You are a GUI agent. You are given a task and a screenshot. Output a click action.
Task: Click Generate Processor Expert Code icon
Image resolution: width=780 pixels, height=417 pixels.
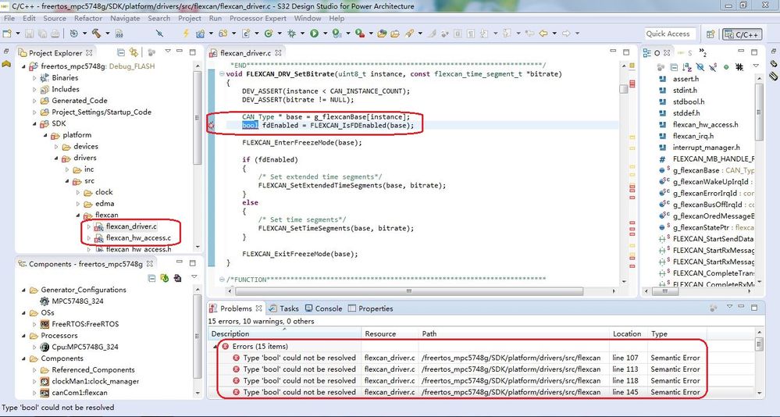click(x=164, y=278)
